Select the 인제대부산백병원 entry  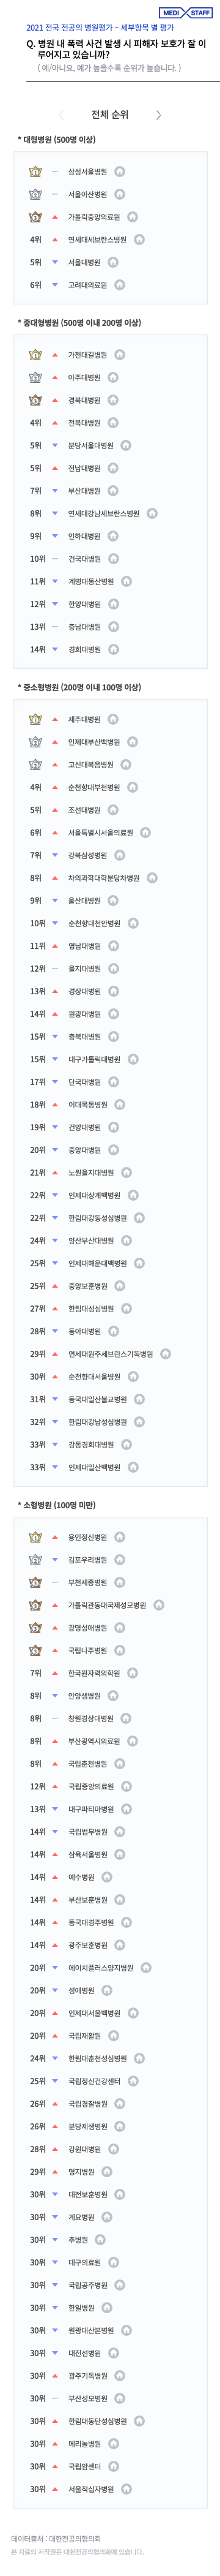click(94, 742)
